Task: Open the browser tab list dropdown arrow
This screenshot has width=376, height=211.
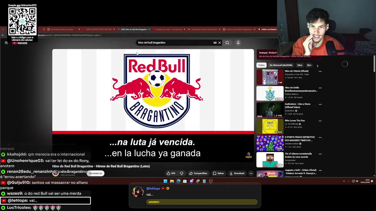Action: click(x=3, y=29)
